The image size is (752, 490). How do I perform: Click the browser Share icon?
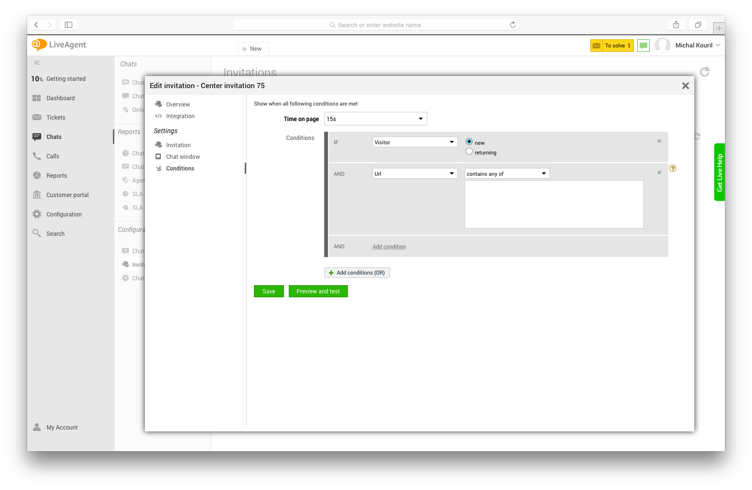point(676,25)
